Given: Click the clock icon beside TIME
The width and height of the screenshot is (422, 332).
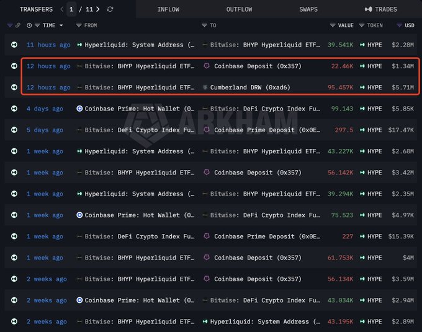Looking at the screenshot, I should point(29,25).
